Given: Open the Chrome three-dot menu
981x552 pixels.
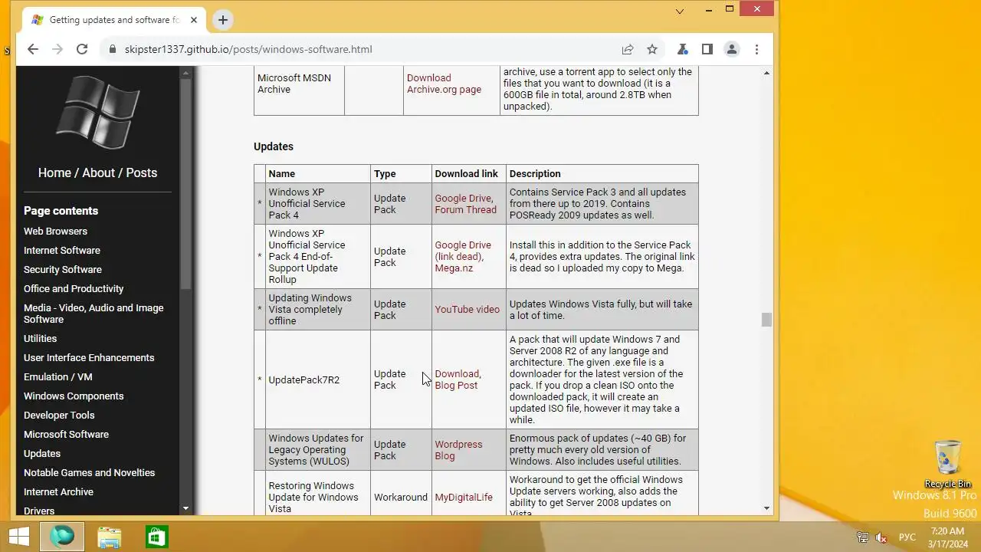Looking at the screenshot, I should (x=756, y=49).
